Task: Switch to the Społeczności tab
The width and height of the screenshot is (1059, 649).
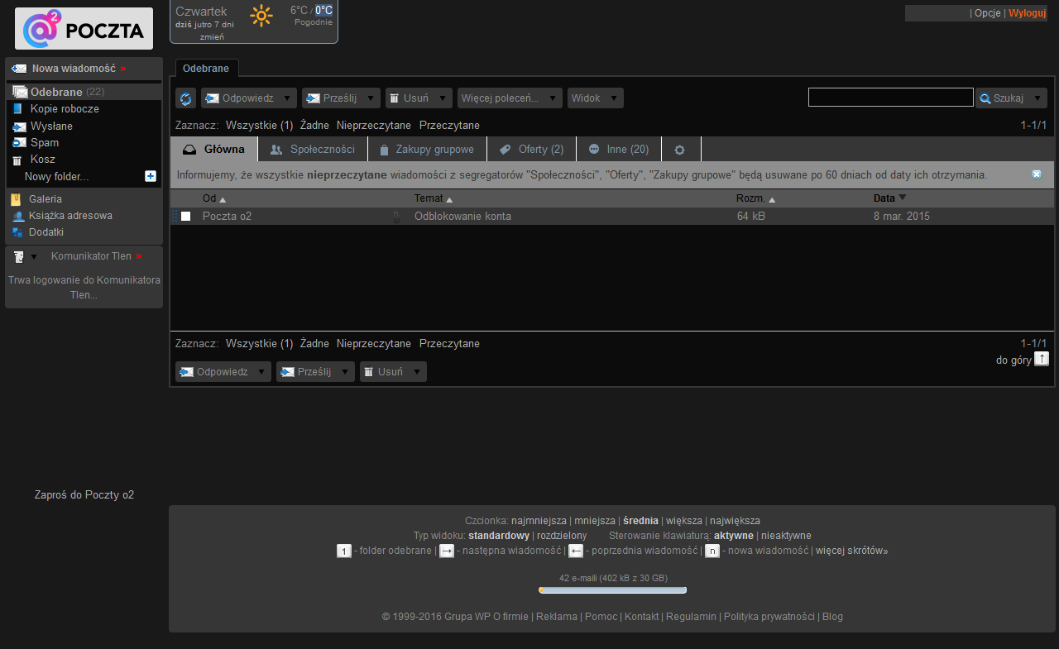Action: 313,150
